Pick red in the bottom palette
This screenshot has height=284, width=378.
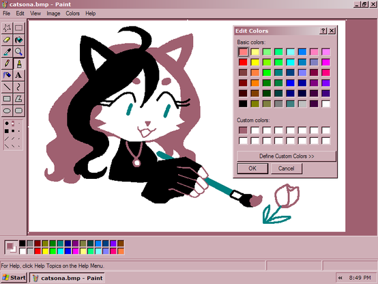coord(38,251)
